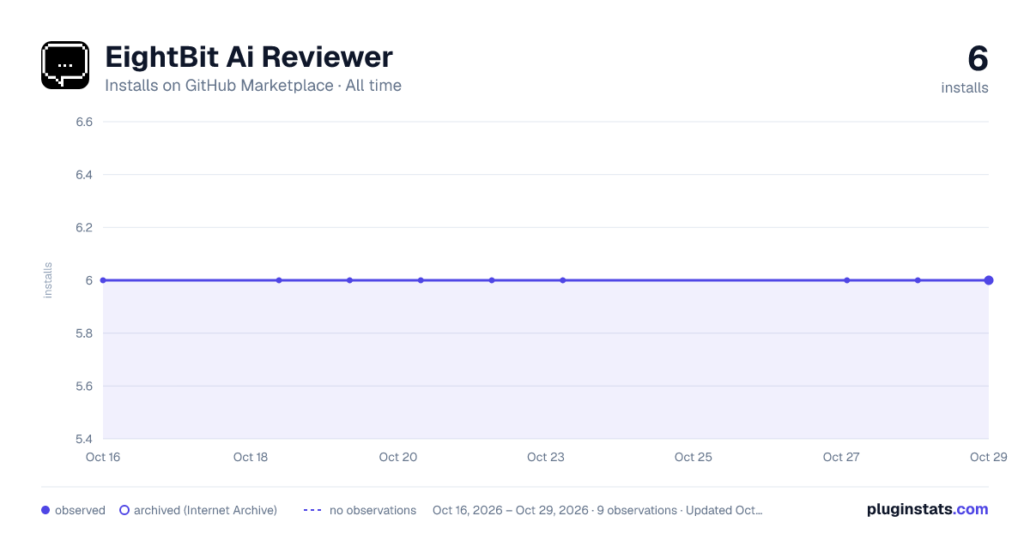
Task: Select the first data point at Oct 16
Action: coord(103,280)
